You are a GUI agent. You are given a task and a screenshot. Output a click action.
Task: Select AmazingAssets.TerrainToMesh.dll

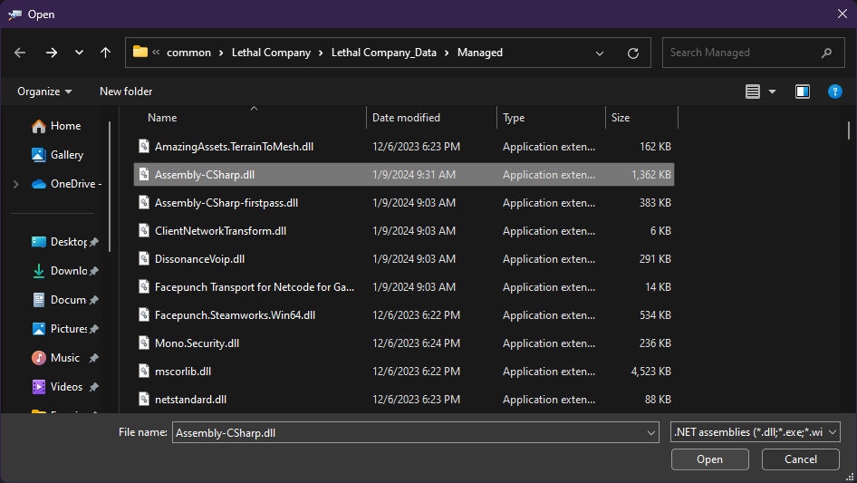pyautogui.click(x=404, y=147)
